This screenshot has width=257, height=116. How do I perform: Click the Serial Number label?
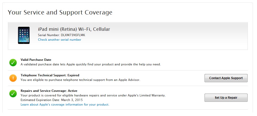tap(49, 35)
